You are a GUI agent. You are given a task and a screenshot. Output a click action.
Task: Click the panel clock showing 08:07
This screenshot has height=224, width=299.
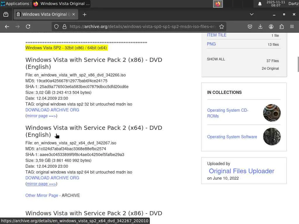(276, 3)
